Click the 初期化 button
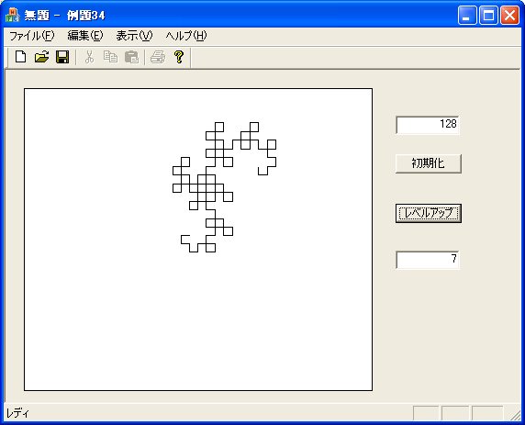The height and width of the screenshot is (425, 525). [x=429, y=163]
